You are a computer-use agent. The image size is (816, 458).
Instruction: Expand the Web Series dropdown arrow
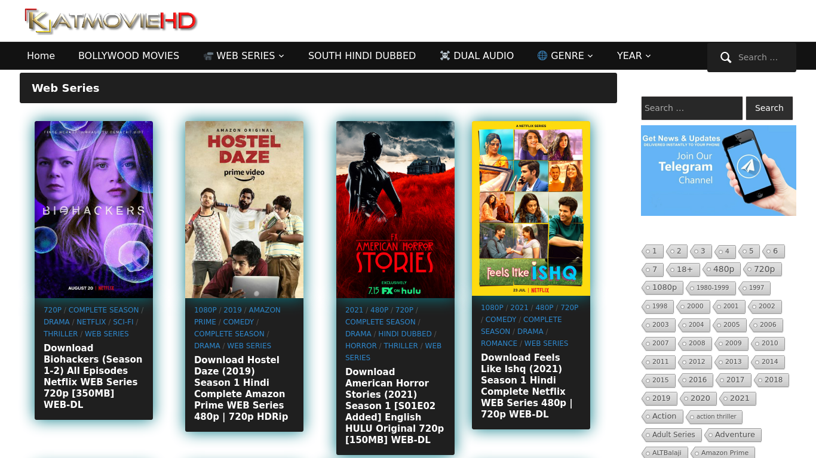tap(281, 56)
